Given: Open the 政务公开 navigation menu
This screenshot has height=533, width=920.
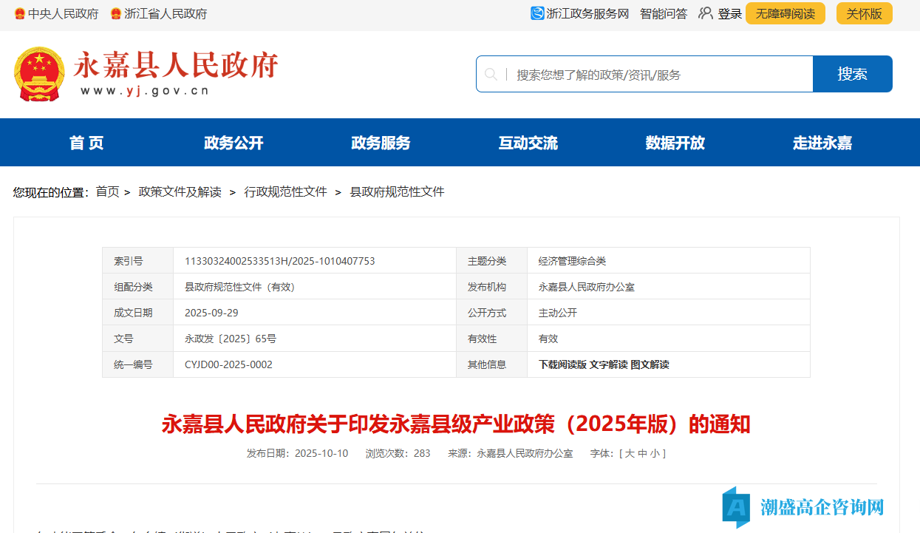Looking at the screenshot, I should 234,143.
